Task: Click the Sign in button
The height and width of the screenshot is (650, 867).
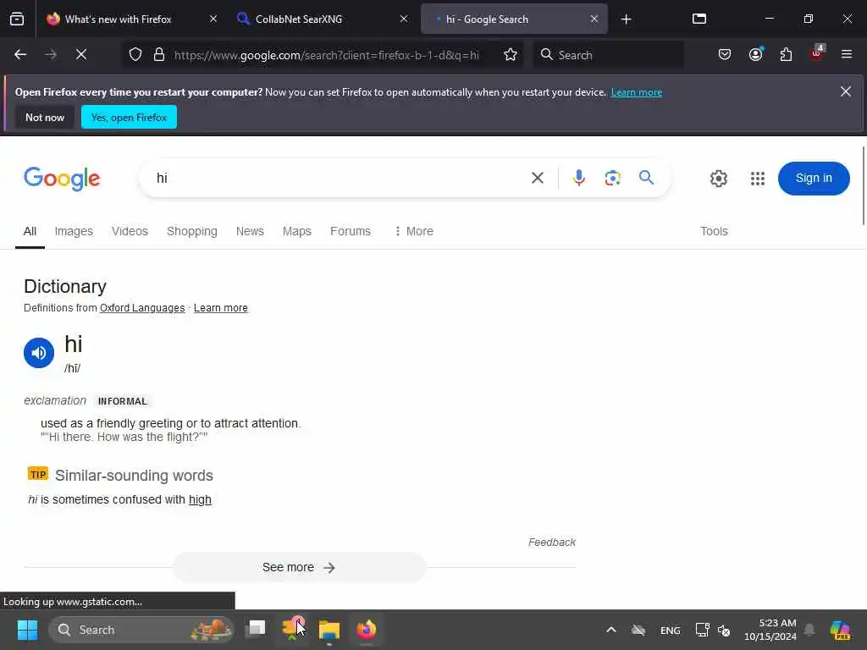Action: pyautogui.click(x=814, y=178)
